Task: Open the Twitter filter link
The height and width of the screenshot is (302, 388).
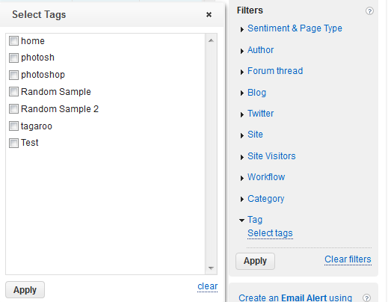Action: pyautogui.click(x=260, y=114)
